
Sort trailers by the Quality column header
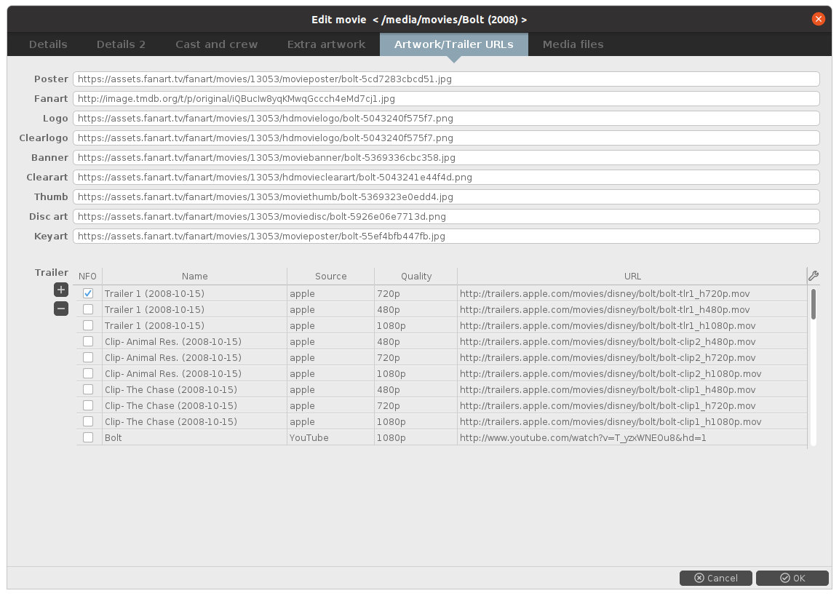(415, 276)
